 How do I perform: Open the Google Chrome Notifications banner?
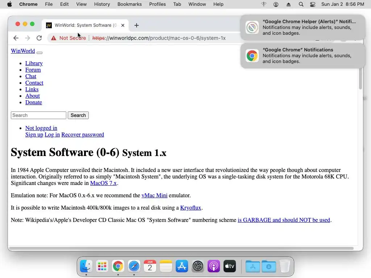(x=303, y=56)
